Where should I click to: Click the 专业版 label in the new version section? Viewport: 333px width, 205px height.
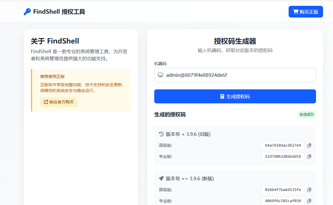[x=165, y=201]
